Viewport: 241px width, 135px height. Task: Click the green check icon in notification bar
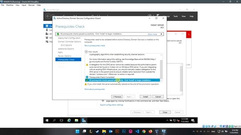(x=58, y=34)
